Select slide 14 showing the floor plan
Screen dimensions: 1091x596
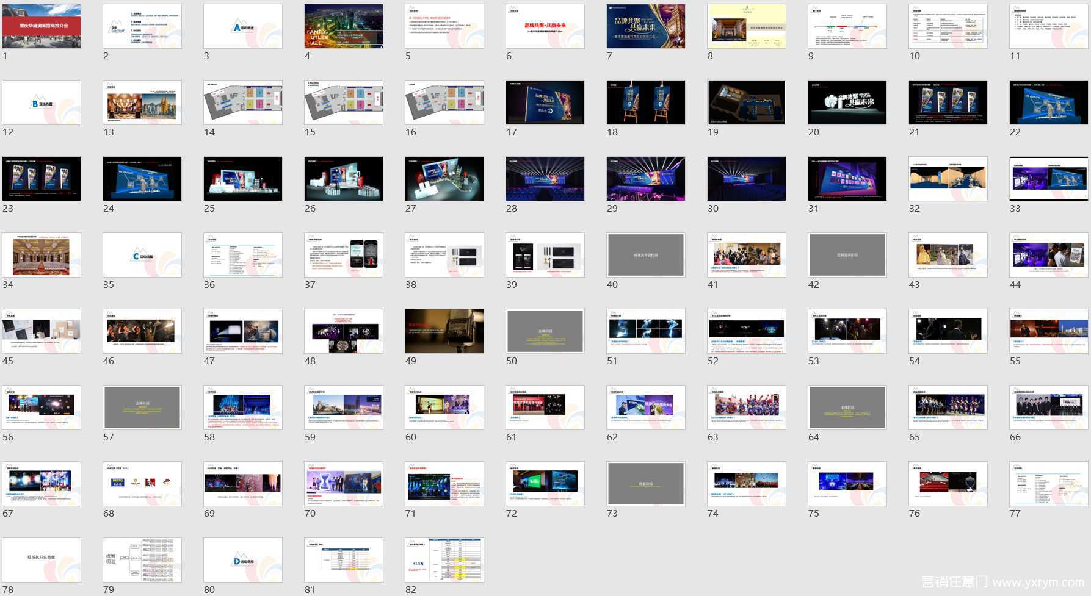(x=243, y=102)
